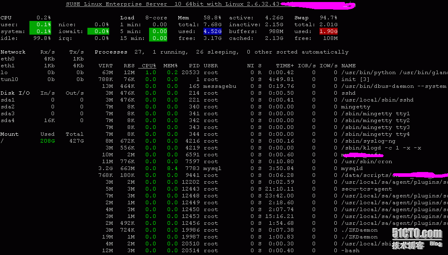Image resolution: width=448 pixels, height=255 pixels.
Task: Click the sda4 disk label
Action: tap(7, 120)
